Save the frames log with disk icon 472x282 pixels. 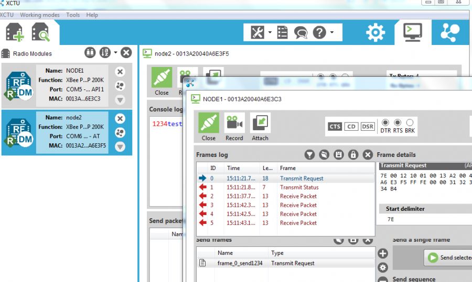[x=339, y=155]
